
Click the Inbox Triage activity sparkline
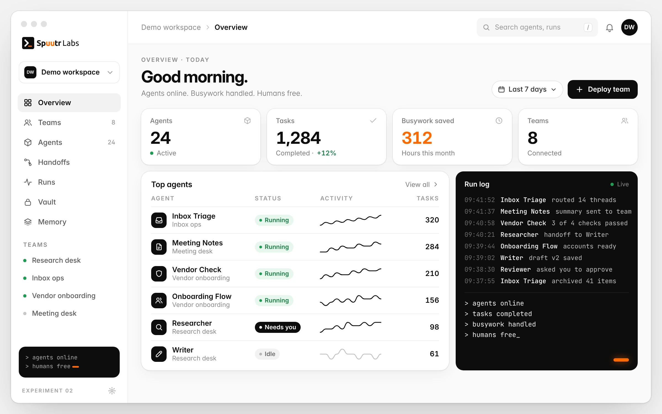coord(351,220)
